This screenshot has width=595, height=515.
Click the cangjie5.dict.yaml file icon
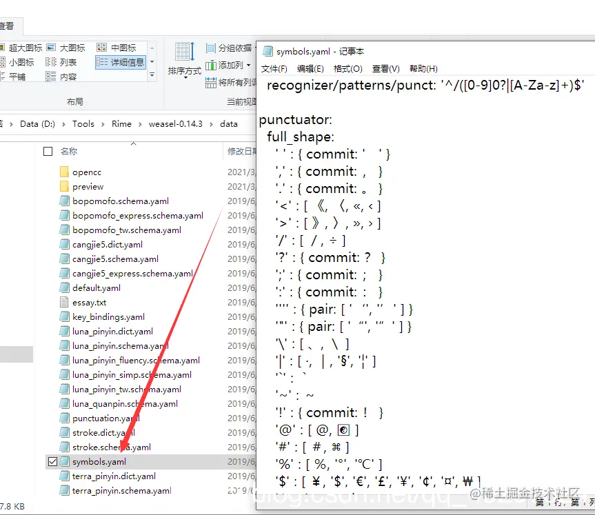65,245
